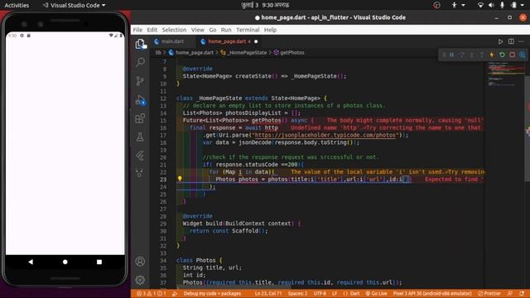
Task: Open the jsonplaceholder.typicode.com/photos link
Action: (325, 135)
